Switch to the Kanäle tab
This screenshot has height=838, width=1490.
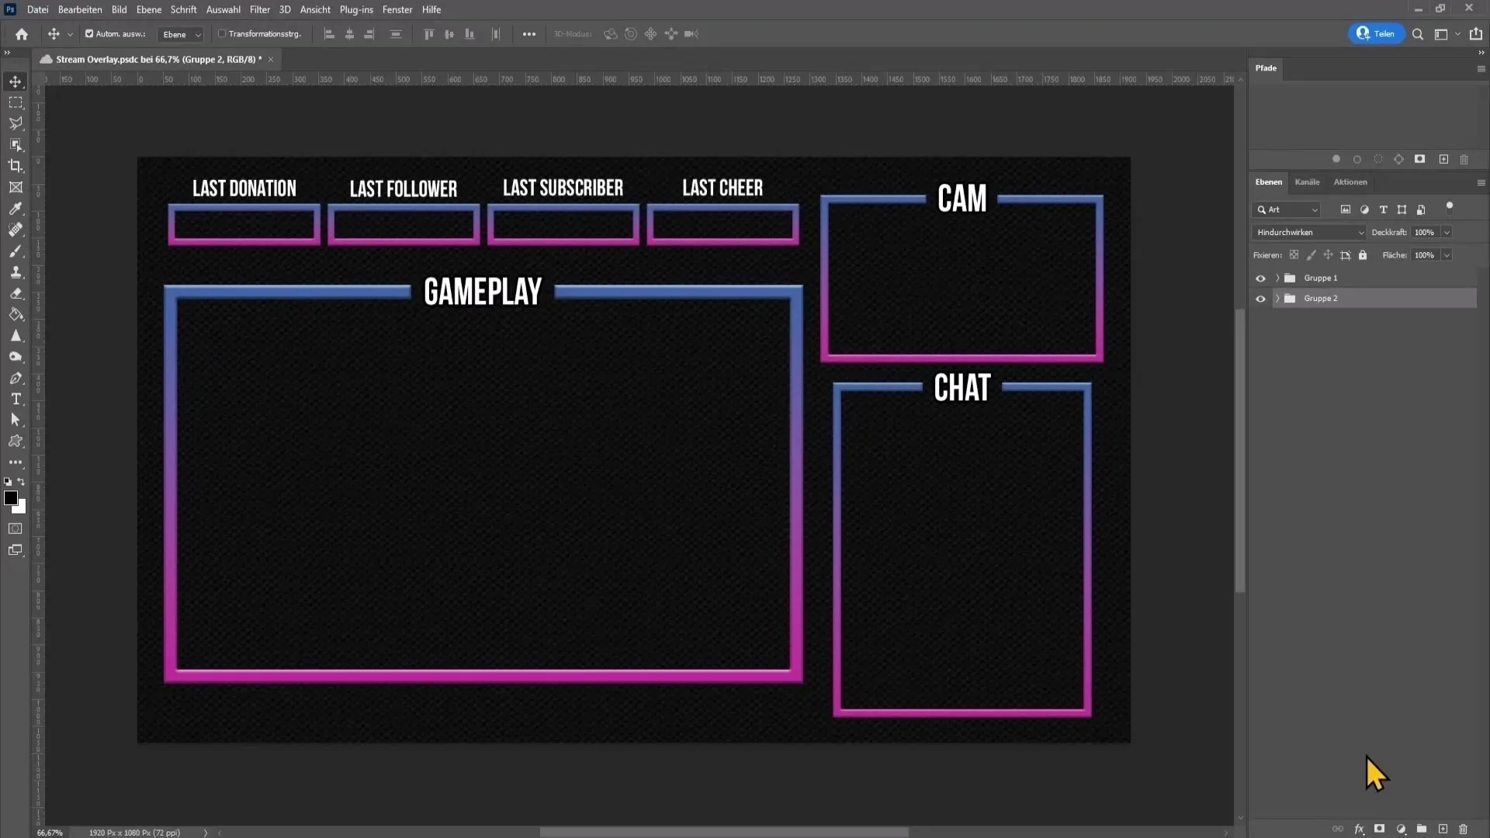1307,182
